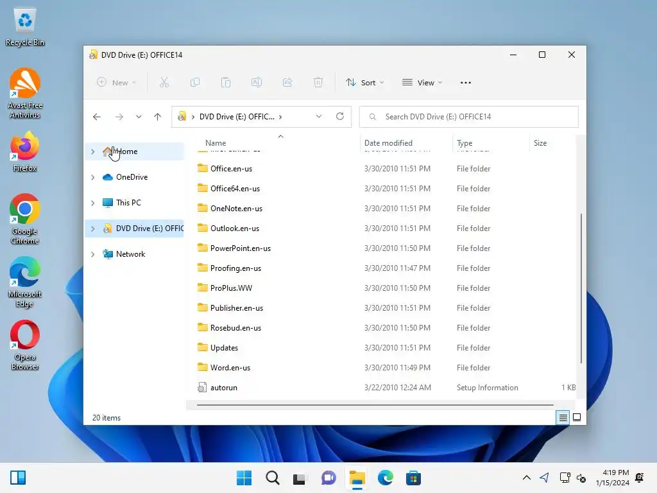Click the horizontal scrollbar under file list
The image size is (657, 493).
[x=375, y=405]
